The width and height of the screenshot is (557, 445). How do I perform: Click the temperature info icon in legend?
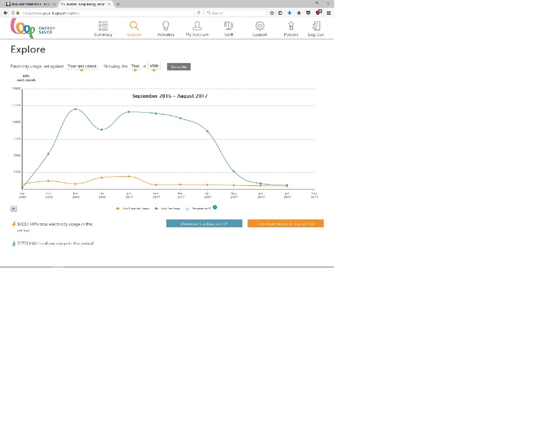click(215, 207)
